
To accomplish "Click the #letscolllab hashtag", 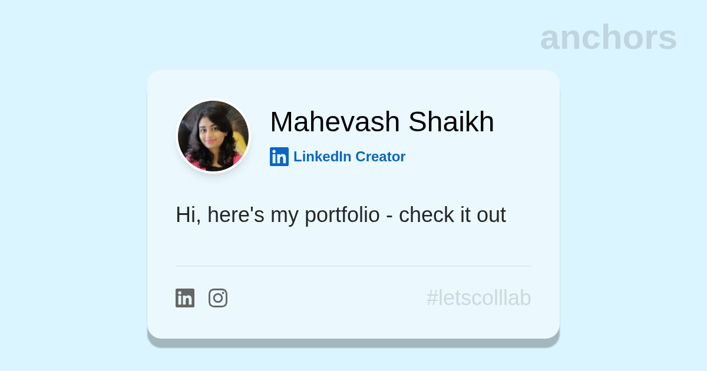I will coord(478,298).
